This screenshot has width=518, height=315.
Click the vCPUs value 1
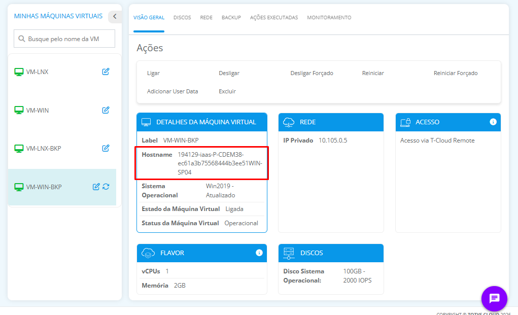[x=167, y=271]
